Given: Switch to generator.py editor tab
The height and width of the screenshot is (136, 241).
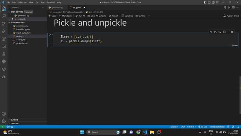Looking at the screenshot, I should click(x=57, y=8).
